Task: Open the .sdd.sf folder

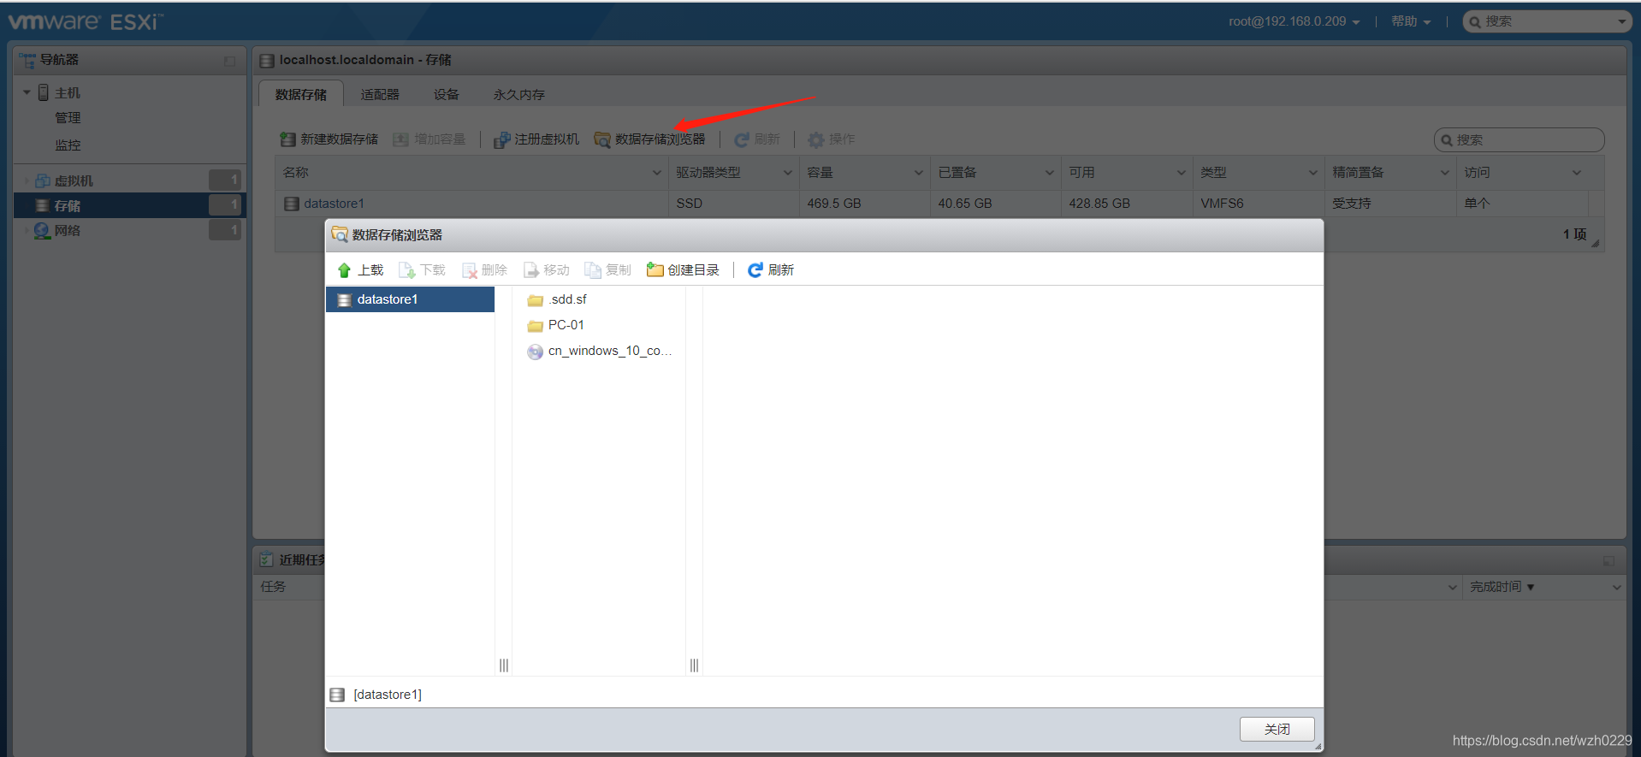Action: click(x=558, y=299)
